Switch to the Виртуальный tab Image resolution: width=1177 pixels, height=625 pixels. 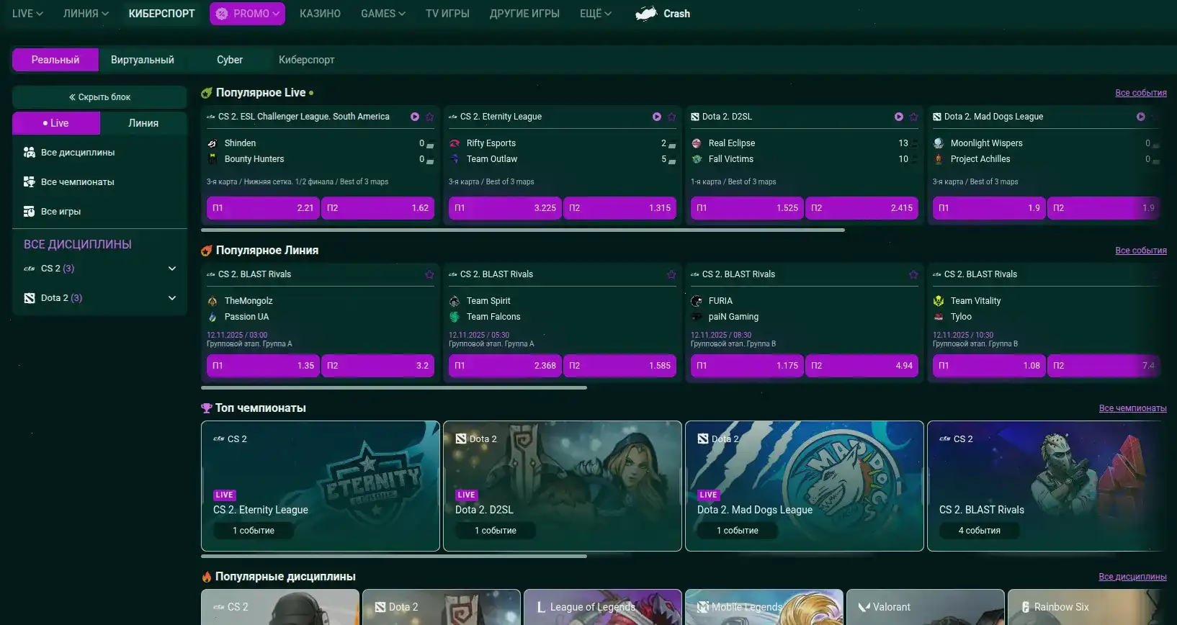pos(142,60)
